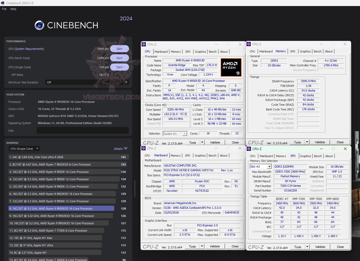Start the GPU benchmark
The height and width of the screenshot is (261, 360).
[x=119, y=49]
